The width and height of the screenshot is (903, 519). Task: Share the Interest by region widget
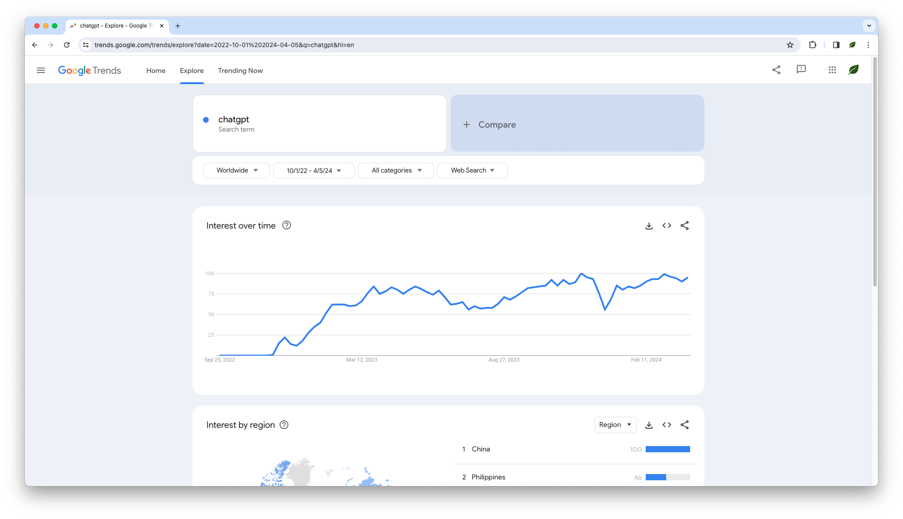coord(684,425)
